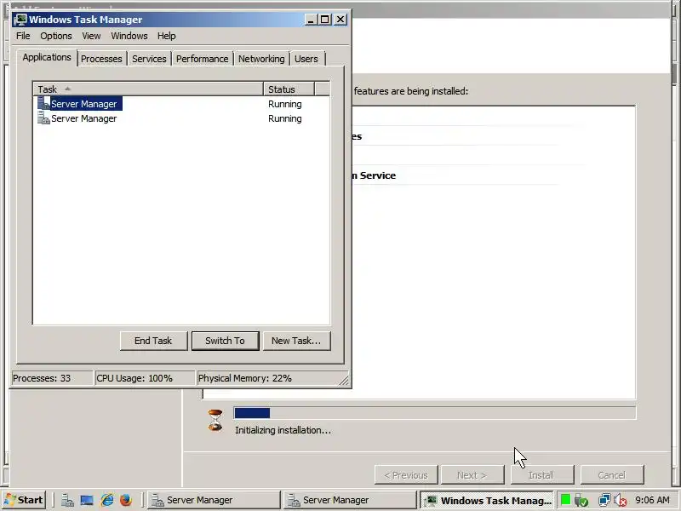Close the Windows Task Manager window

click(340, 20)
